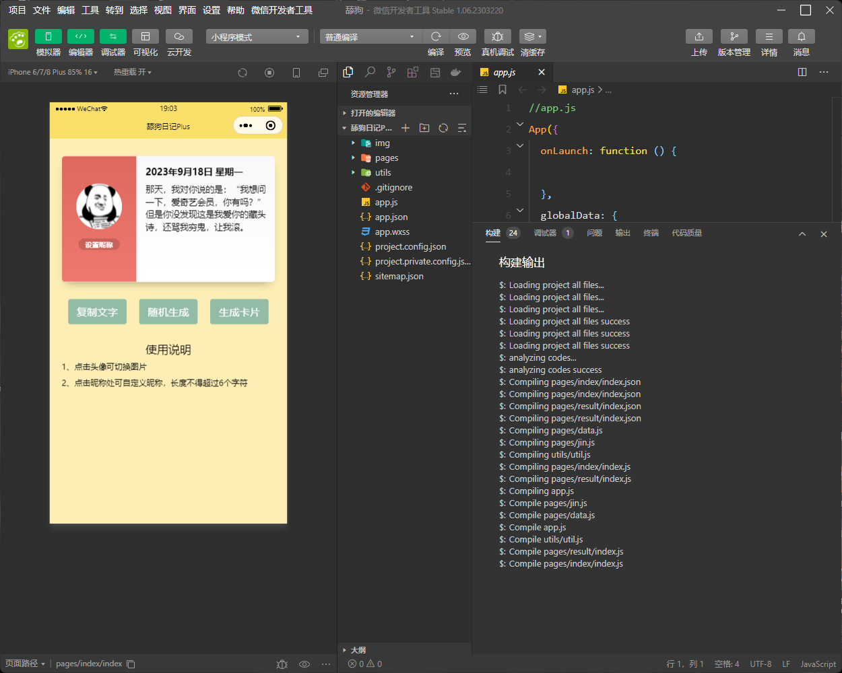The width and height of the screenshot is (842, 673).
Task: Click the 生成卡片 button
Action: click(239, 312)
